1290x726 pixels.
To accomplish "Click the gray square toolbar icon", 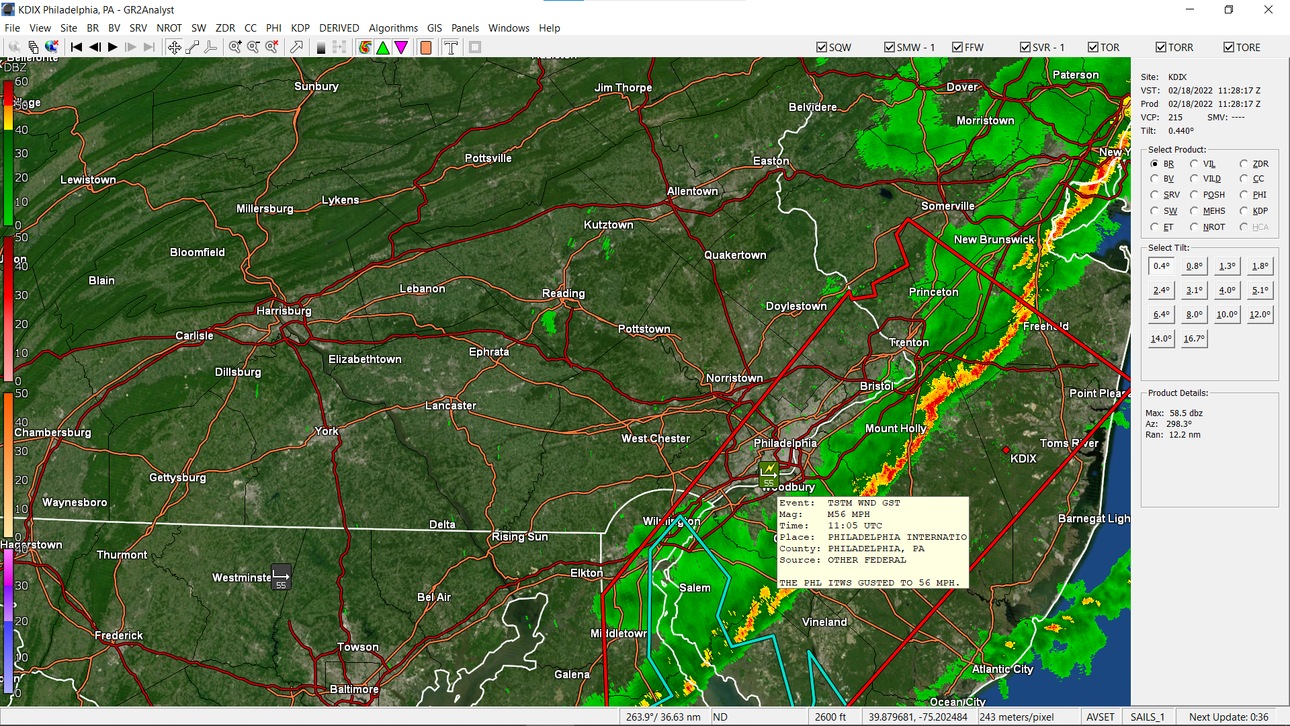I will (475, 47).
